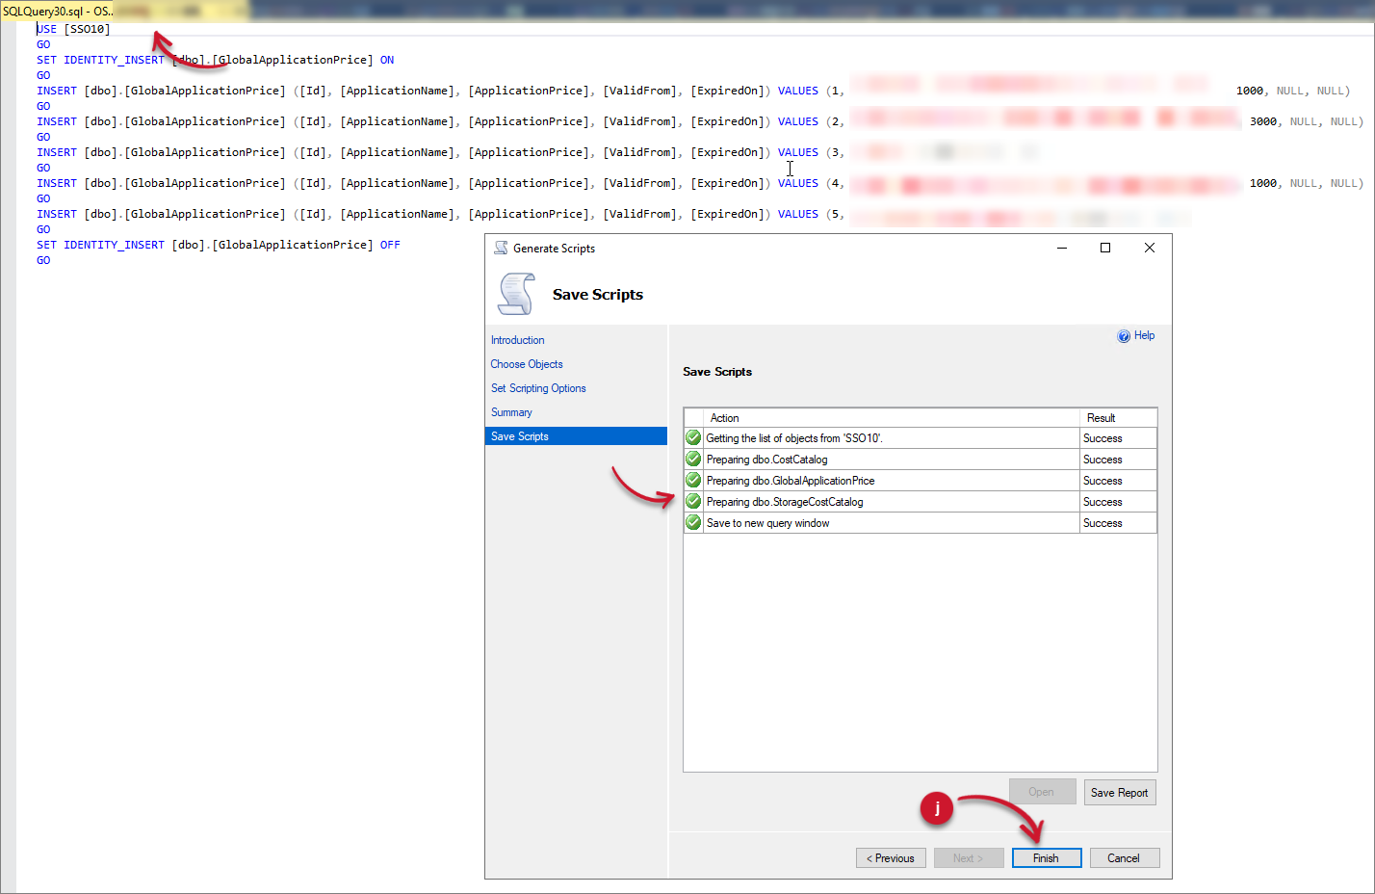This screenshot has height=894, width=1375.
Task: Click the Result column header
Action: [1100, 417]
